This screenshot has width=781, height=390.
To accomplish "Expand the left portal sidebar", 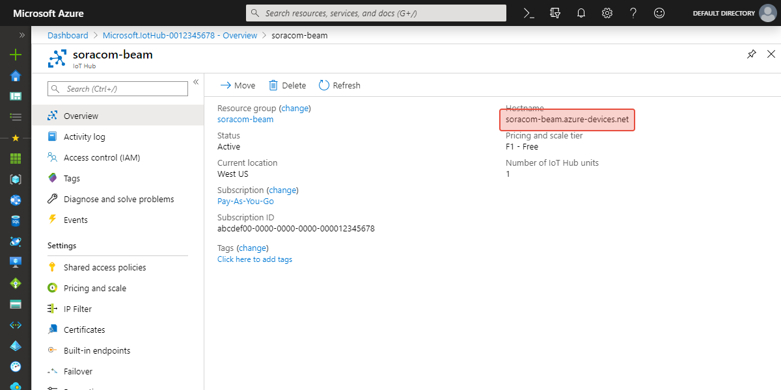I will (x=21, y=35).
